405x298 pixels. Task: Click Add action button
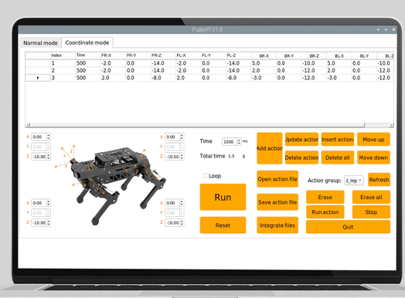270,148
